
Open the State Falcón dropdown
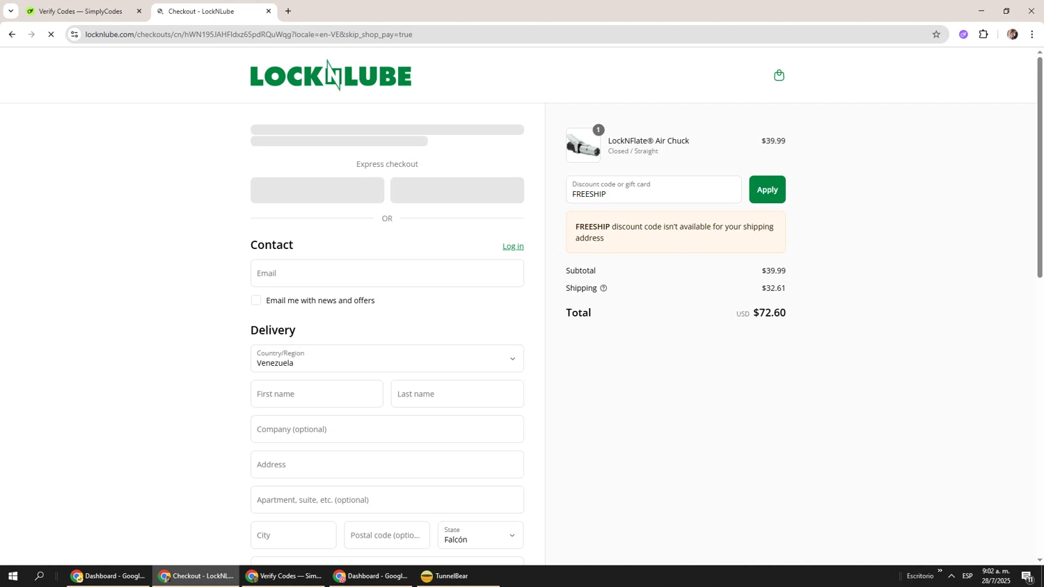480,536
